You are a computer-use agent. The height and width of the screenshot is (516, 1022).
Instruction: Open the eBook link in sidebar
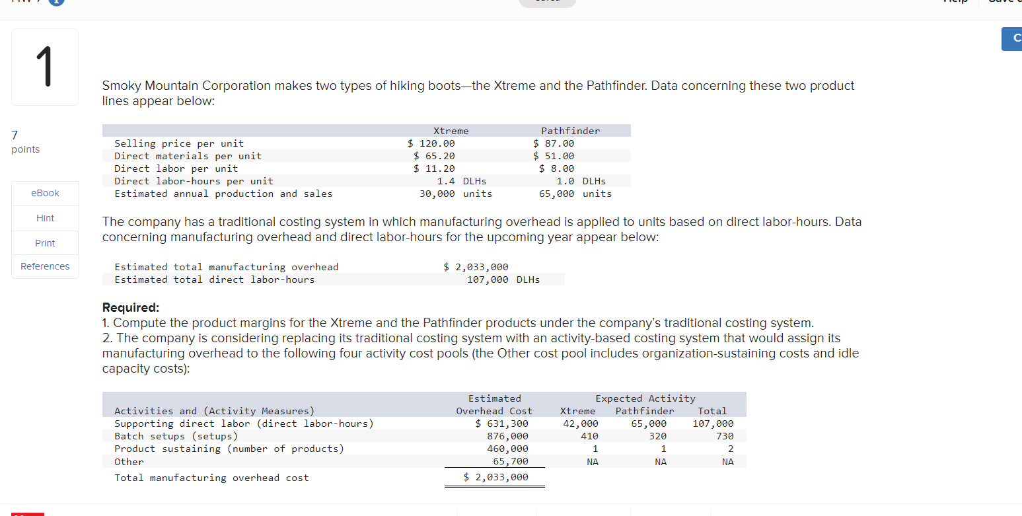coord(45,193)
